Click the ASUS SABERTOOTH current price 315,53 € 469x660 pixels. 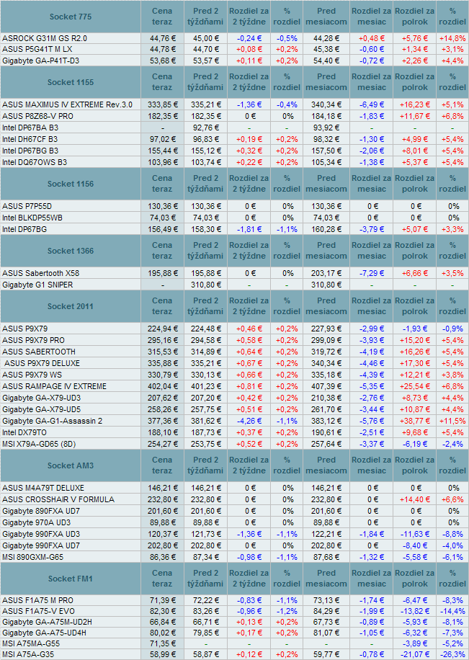pos(163,352)
